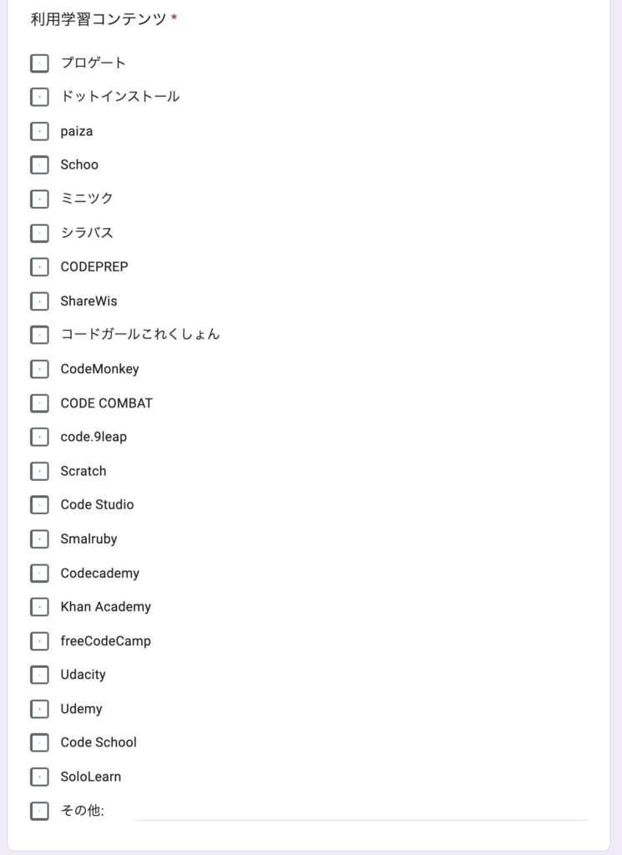Tick the Scratch checkbox
Viewport: 622px width, 855px height.
tap(39, 471)
